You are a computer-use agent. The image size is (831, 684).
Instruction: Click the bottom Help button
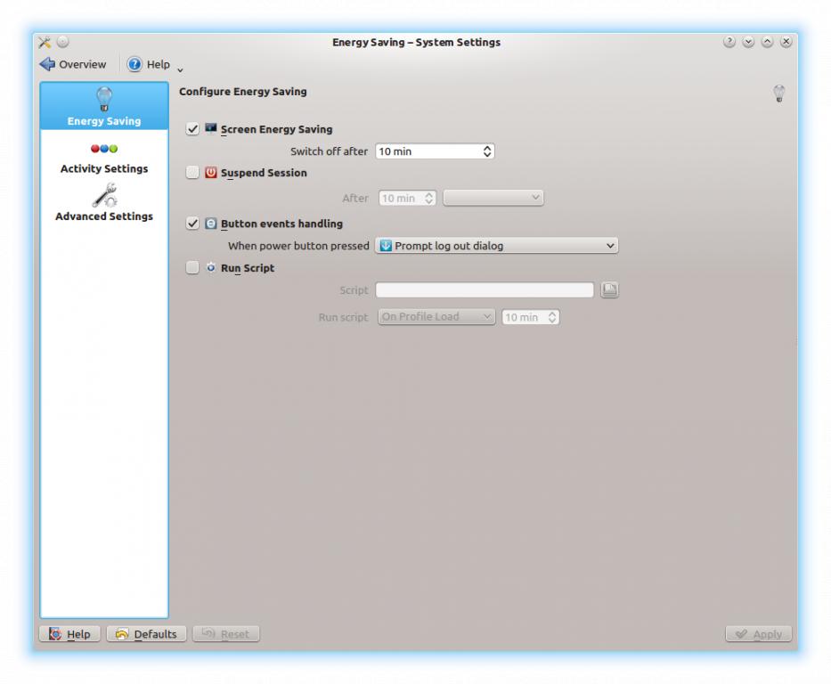pyautogui.click(x=69, y=634)
